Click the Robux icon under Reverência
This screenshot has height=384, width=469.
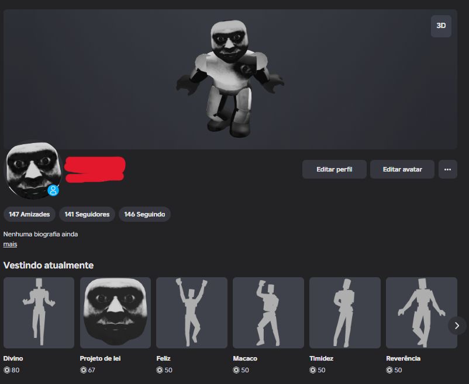[389, 370]
